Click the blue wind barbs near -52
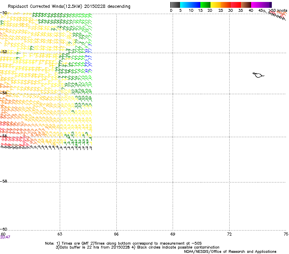 click(88, 59)
